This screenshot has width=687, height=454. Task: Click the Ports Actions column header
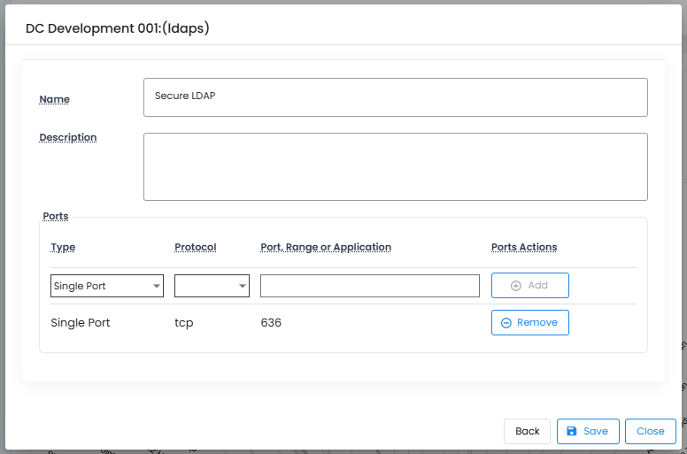coord(524,247)
